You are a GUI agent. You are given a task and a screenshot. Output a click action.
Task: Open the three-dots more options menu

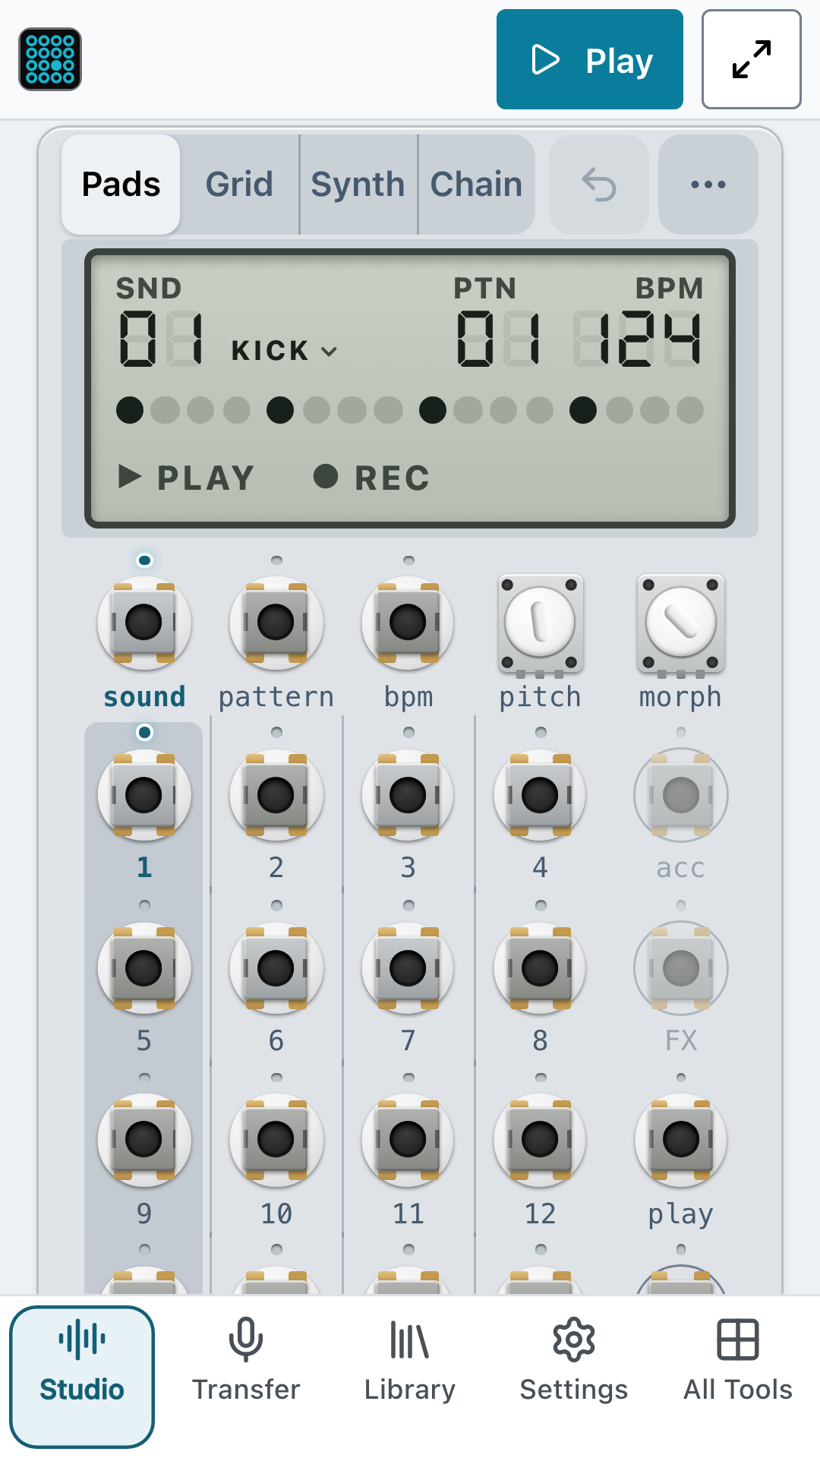tap(708, 185)
